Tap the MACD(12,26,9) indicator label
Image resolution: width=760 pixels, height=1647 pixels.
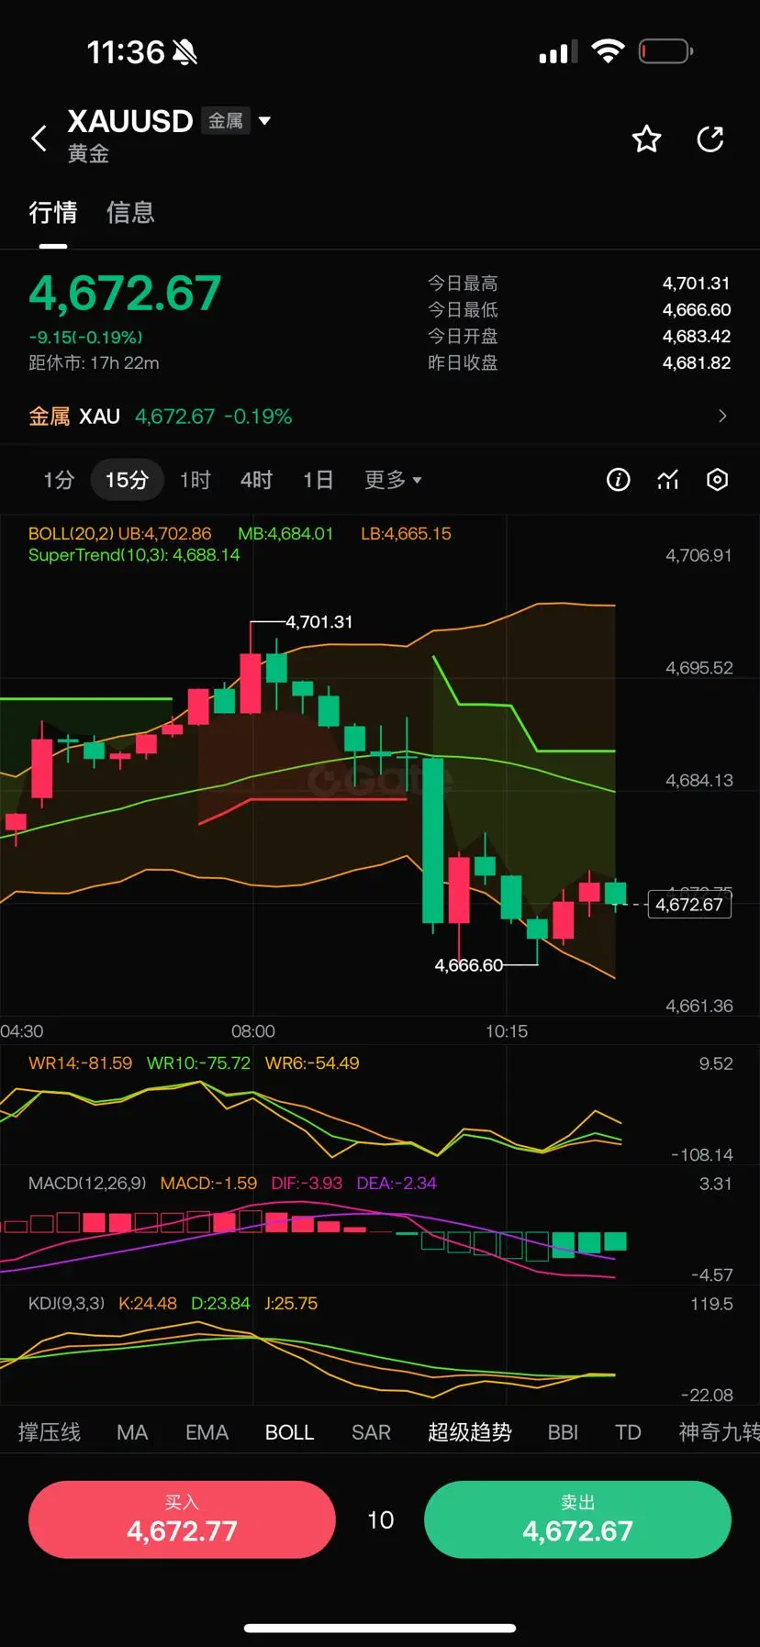tap(87, 1184)
